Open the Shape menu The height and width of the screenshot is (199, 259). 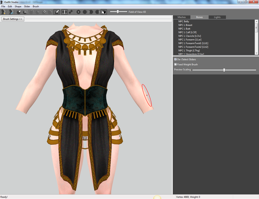click(18, 7)
